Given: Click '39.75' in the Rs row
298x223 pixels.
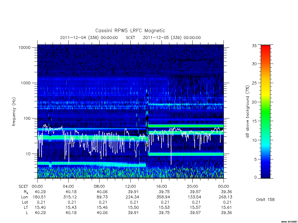Looking at the screenshot, I should (x=164, y=192).
